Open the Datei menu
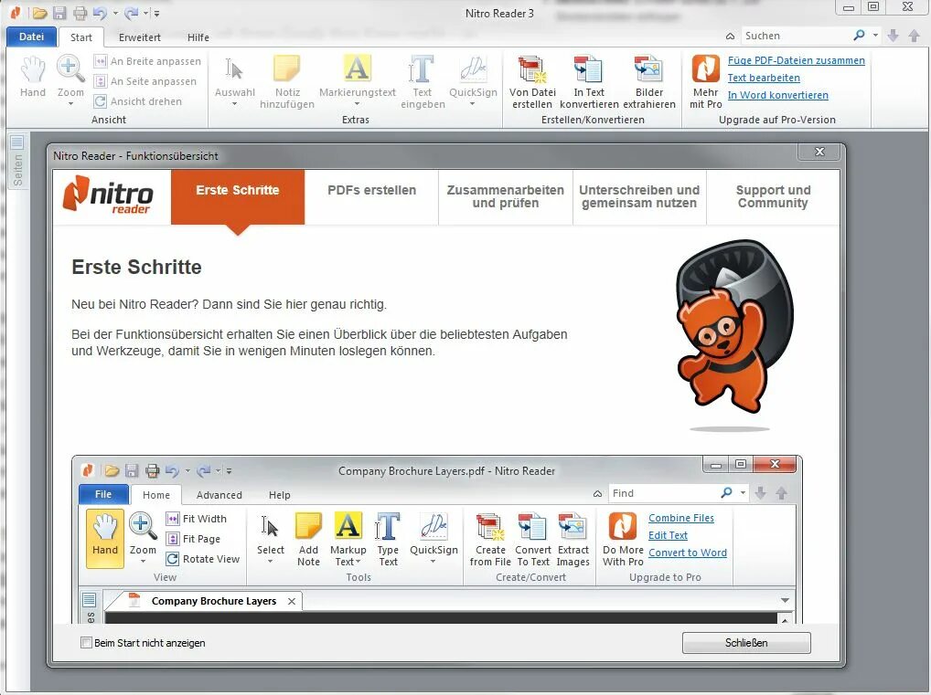Image resolution: width=931 pixels, height=695 pixels. coord(31,37)
